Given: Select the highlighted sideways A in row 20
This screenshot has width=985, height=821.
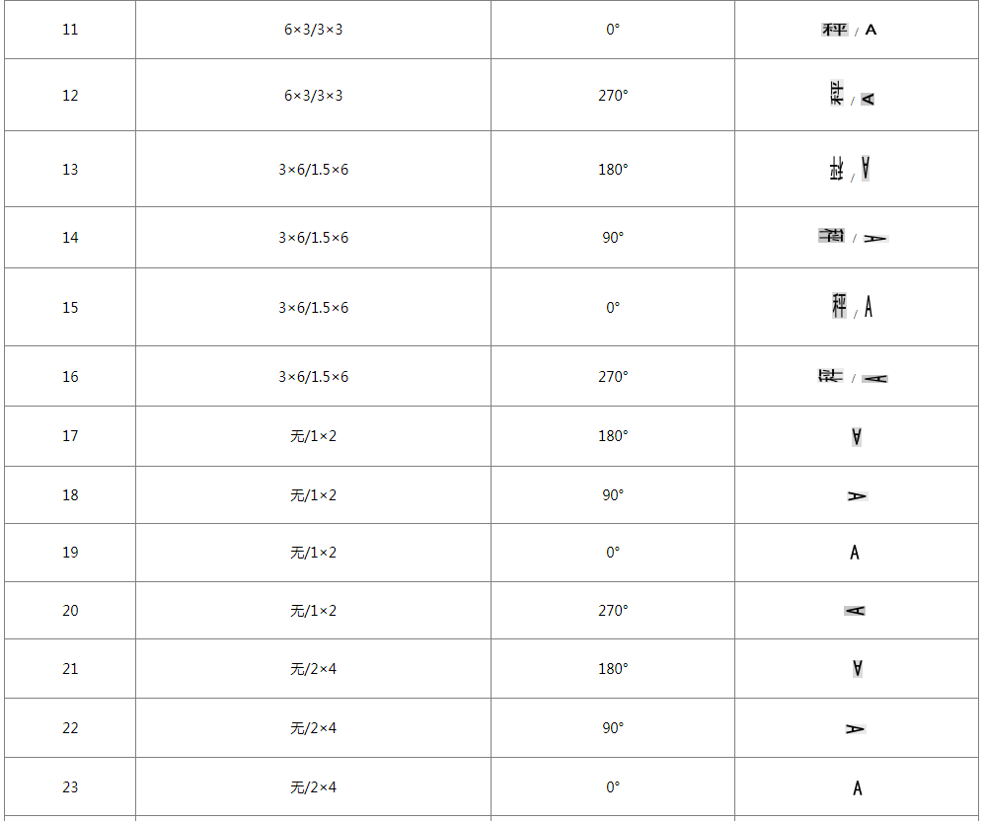Looking at the screenshot, I should [855, 611].
